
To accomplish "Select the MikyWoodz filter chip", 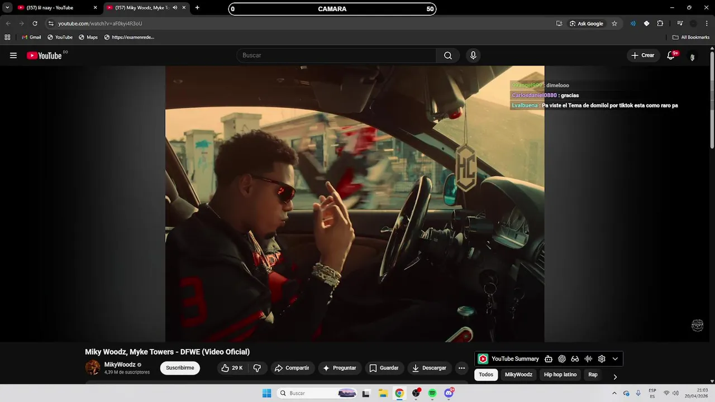I will coord(518,375).
